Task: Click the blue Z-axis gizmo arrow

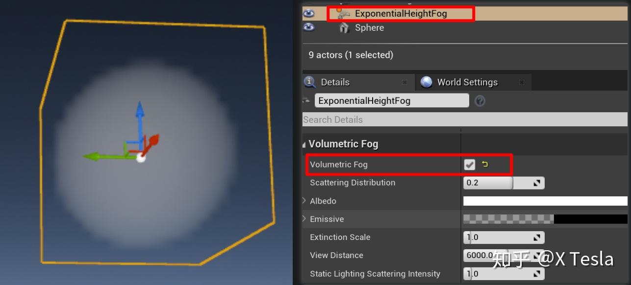Action: pos(140,122)
